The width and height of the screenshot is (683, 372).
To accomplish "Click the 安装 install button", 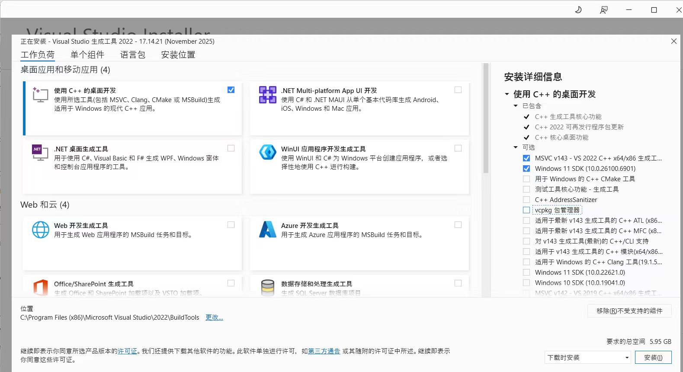I will pyautogui.click(x=653, y=358).
